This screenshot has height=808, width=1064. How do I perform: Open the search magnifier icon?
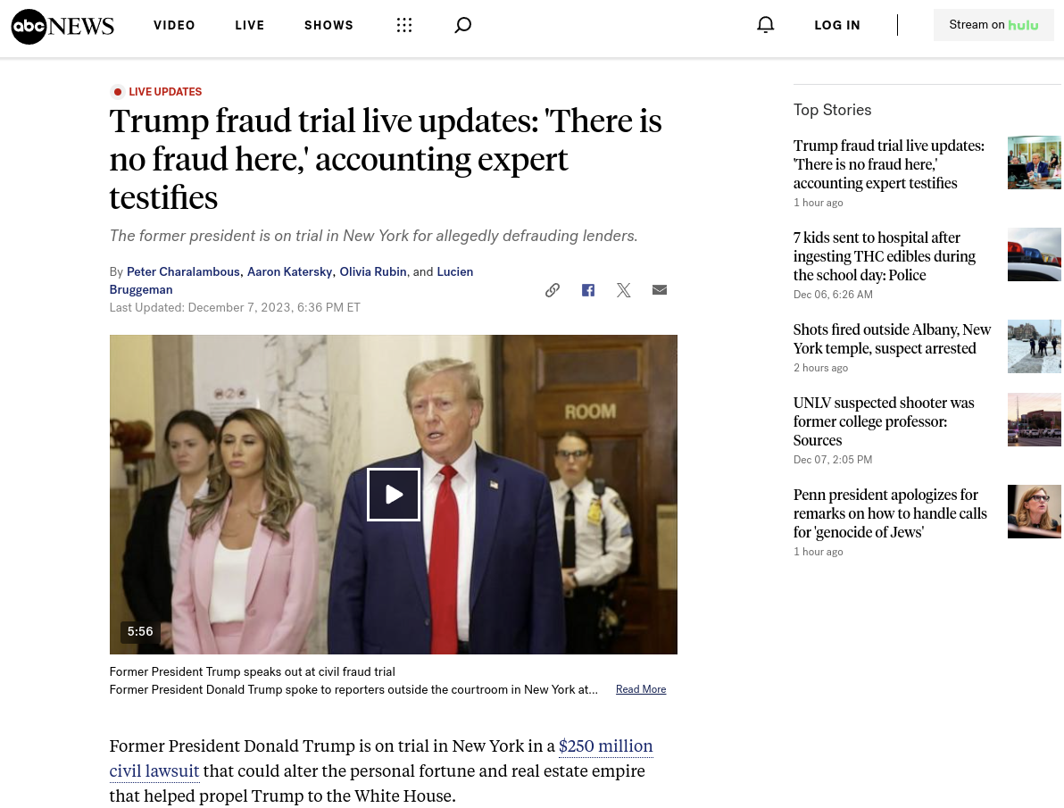(x=462, y=25)
